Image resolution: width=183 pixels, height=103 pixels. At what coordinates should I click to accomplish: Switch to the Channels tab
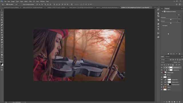pyautogui.click(x=168, y=57)
